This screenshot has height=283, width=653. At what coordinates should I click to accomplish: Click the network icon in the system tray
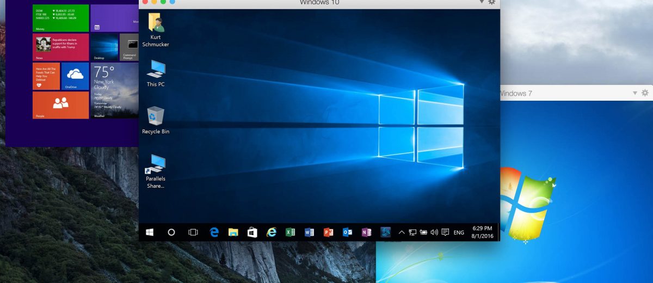click(412, 232)
